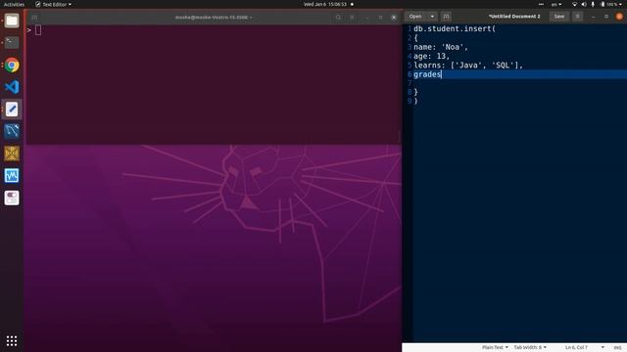
Task: Click Activities in the top bar
Action: tap(14, 4)
